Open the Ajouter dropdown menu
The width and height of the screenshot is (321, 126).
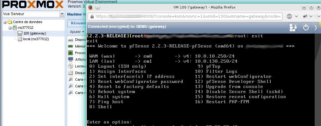[x=77, y=32]
